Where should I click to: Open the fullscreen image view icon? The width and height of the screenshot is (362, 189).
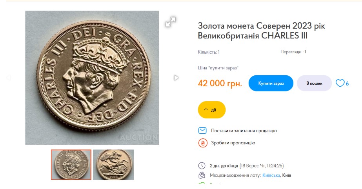pyautogui.click(x=171, y=22)
